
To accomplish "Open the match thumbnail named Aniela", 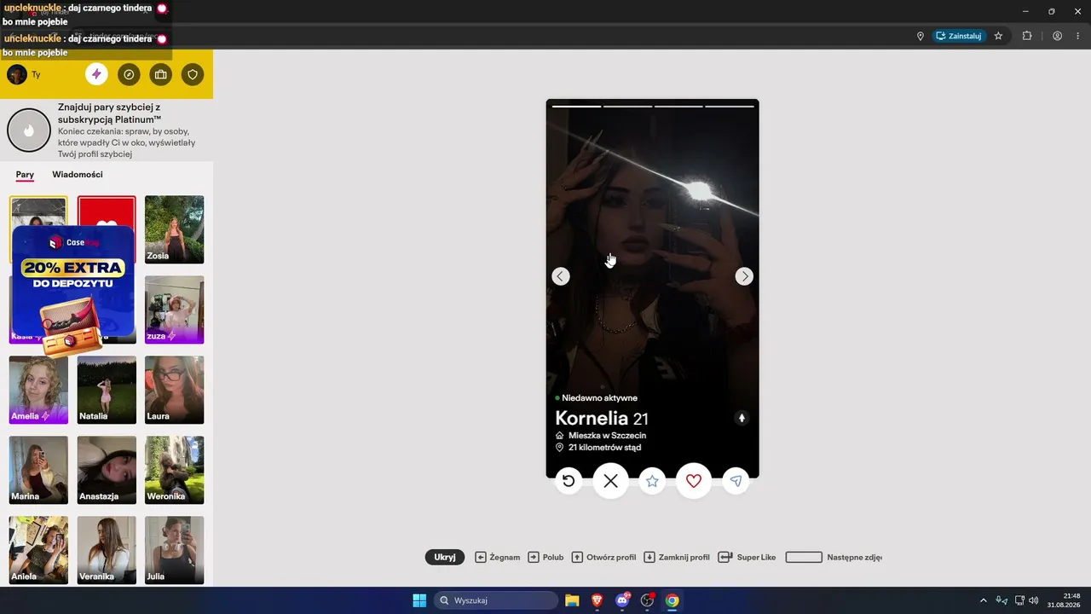I will pos(38,550).
